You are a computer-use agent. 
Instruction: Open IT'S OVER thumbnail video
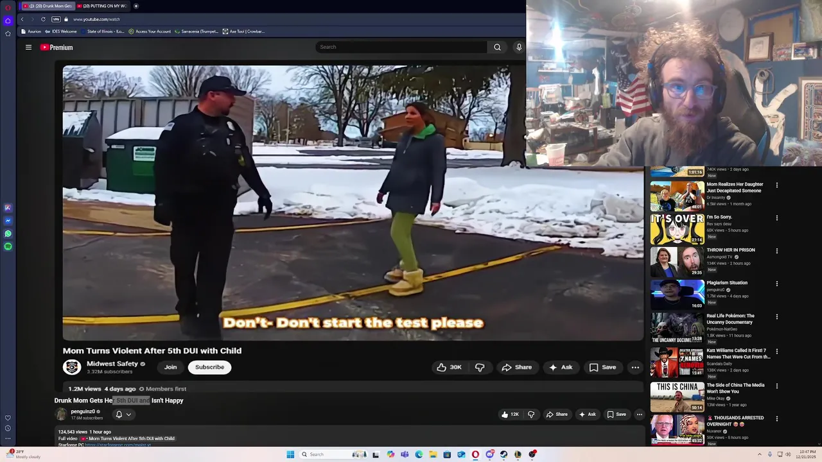coord(677,228)
